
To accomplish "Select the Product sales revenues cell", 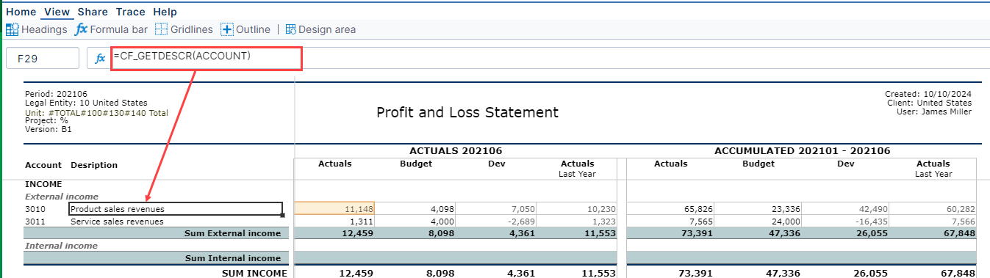I will click(176, 209).
